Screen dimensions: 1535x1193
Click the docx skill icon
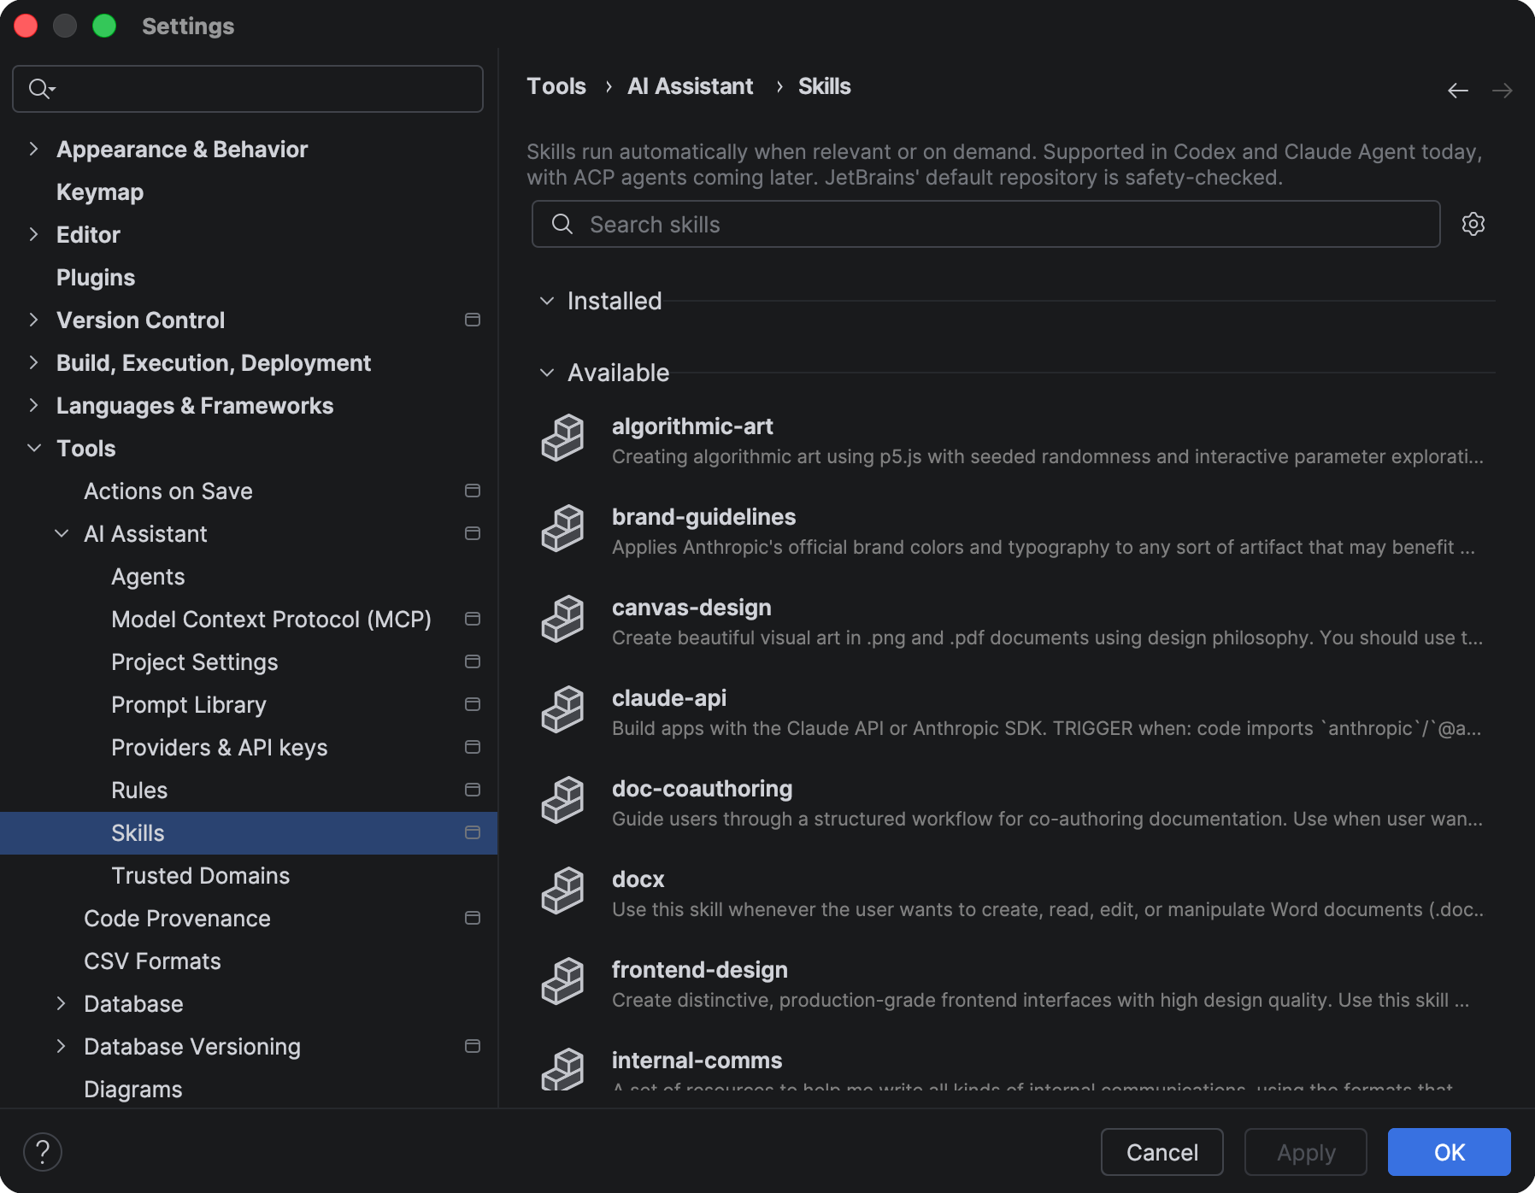pos(562,890)
